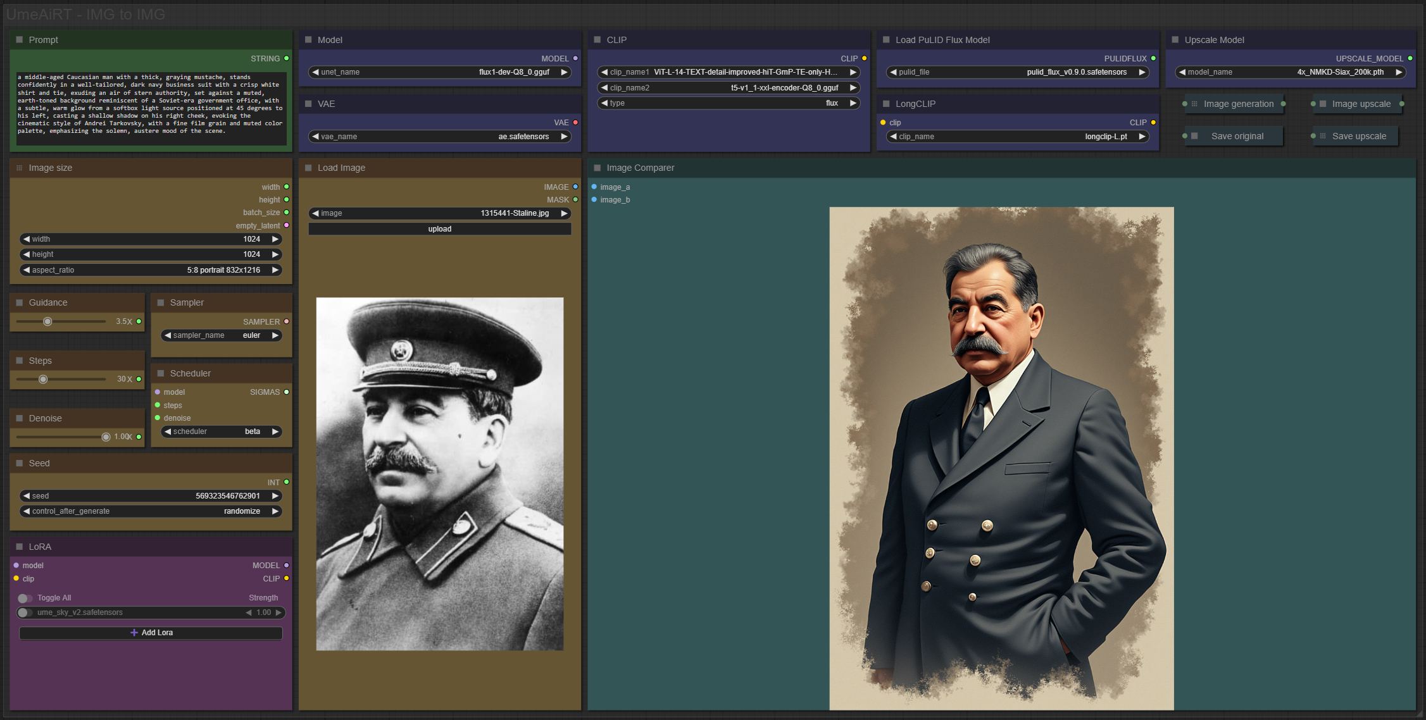
Task: Click the VAE red output connector
Action: point(575,123)
